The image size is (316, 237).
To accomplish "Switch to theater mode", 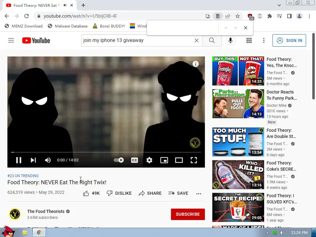I will (179, 160).
